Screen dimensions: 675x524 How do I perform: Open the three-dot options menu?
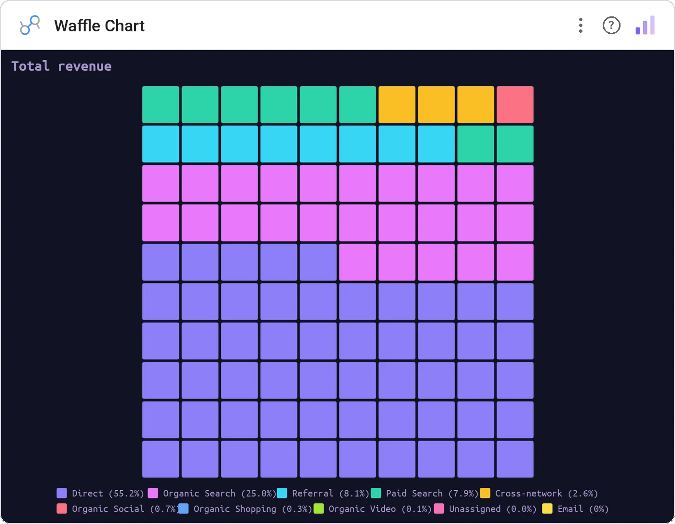click(581, 26)
